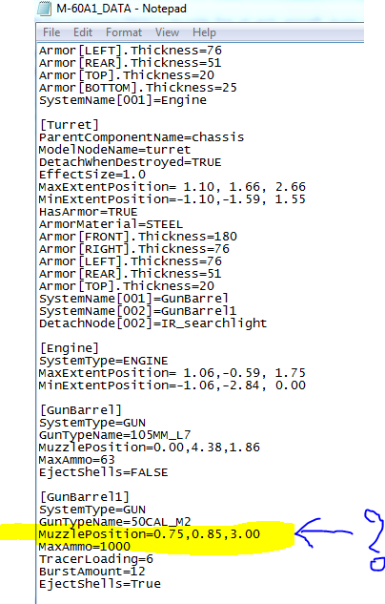385x604 pixels.
Task: Place cursor in DetachNode[002]=IR_searchlight line
Action: tap(152, 323)
